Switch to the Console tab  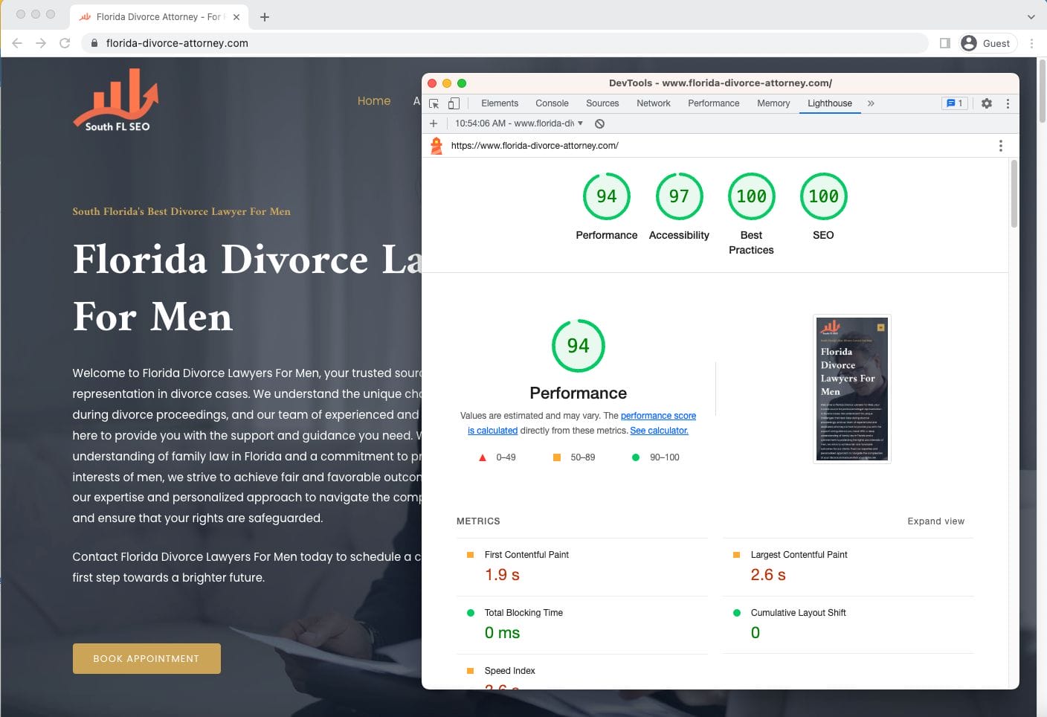(552, 103)
